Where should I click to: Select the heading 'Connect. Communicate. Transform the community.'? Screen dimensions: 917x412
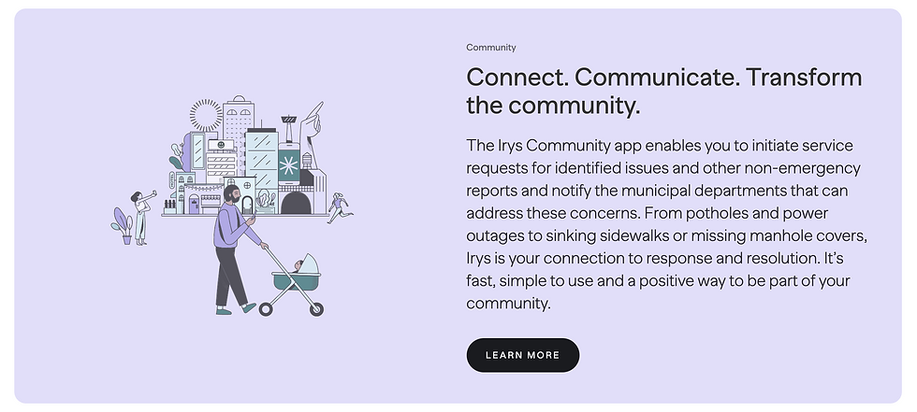tap(663, 92)
